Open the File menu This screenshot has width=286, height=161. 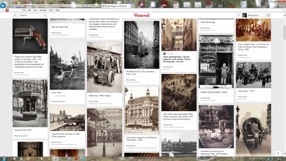coord(24,10)
